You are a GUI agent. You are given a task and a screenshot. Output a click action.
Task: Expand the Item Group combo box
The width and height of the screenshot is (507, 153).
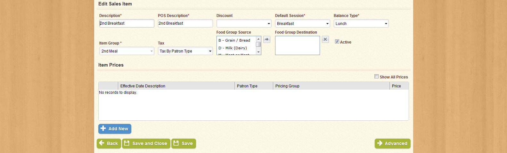coord(127,51)
